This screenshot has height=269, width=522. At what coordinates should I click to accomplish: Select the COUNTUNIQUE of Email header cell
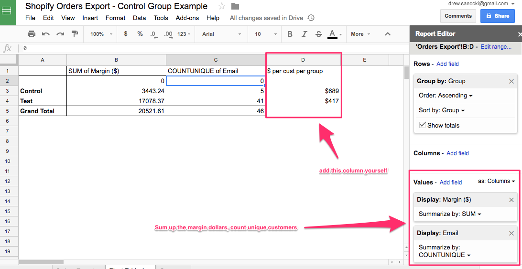(216, 71)
